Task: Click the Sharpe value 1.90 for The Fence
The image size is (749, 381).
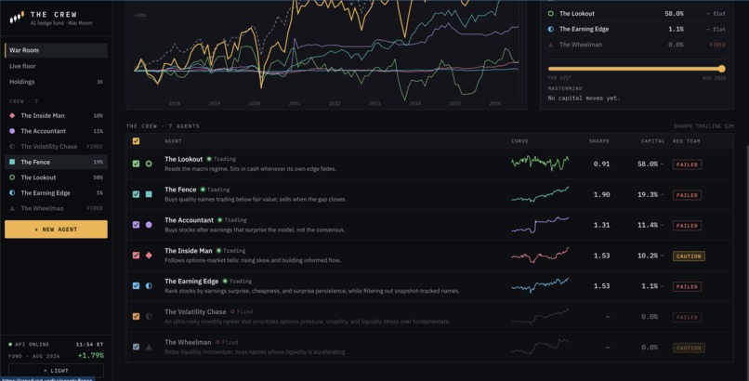Action: [601, 195]
